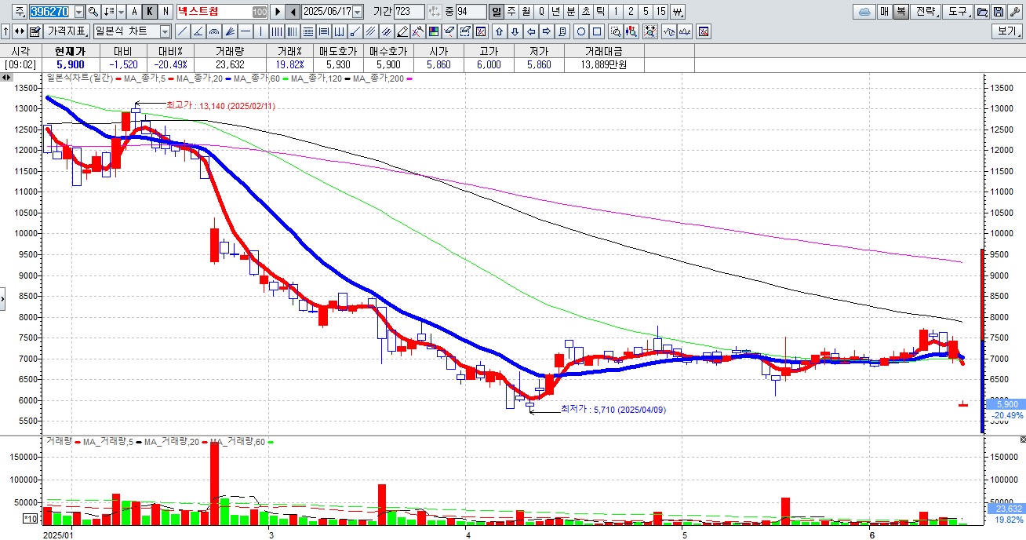Open the stock code dropdown arrow
Screen dimensions: 1026x540
point(79,12)
